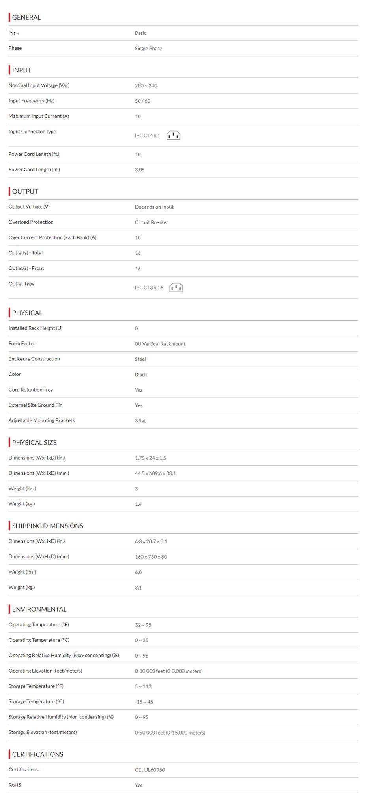Click the 'Adjustable Mounting Brackets' label
The width and height of the screenshot is (365, 797).
[x=41, y=420]
